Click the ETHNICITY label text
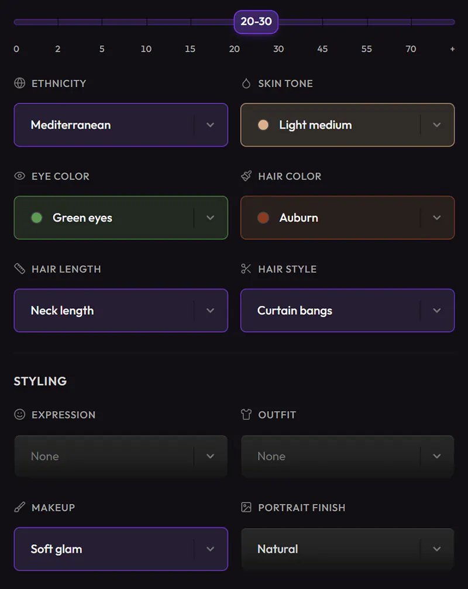Image resolution: width=468 pixels, height=589 pixels. click(59, 84)
